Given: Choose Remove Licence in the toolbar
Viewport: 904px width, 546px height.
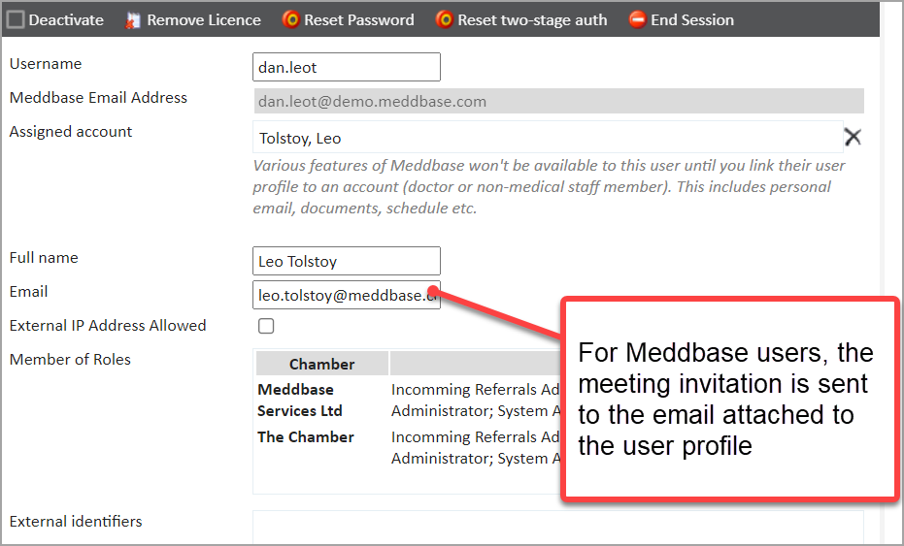Looking at the screenshot, I should click(x=203, y=19).
